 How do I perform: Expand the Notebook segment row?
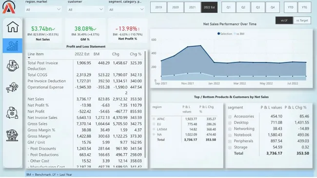tap(230, 135)
